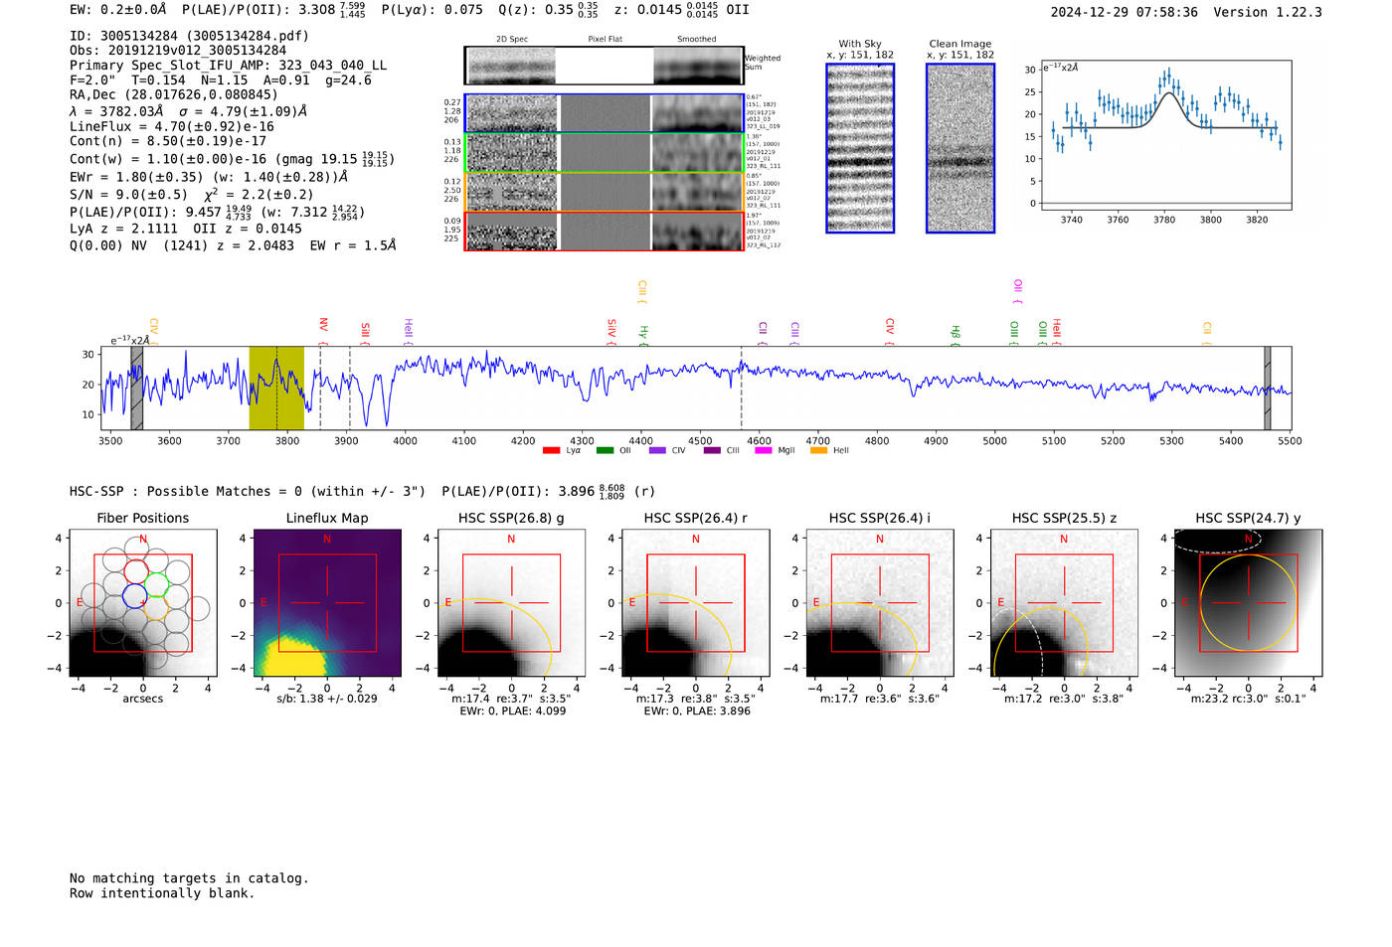Click the OII green legend swatch
Screen dimensions: 1392x947
[x=605, y=450]
